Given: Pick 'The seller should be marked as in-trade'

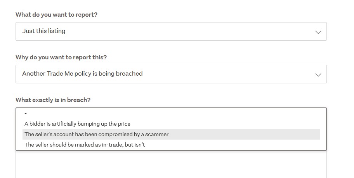Looking at the screenshot, I should tap(85, 145).
